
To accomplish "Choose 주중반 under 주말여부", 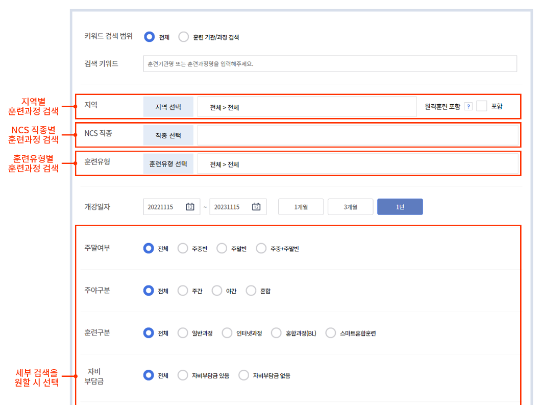I will 182,248.
